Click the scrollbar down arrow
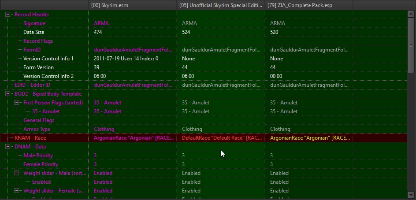 coord(411,196)
